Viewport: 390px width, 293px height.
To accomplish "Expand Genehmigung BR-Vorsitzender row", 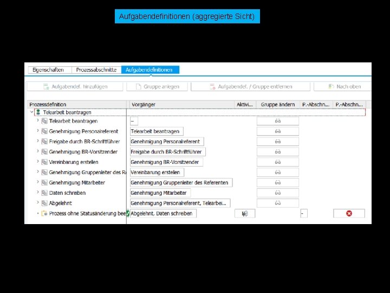I will 38,151.
